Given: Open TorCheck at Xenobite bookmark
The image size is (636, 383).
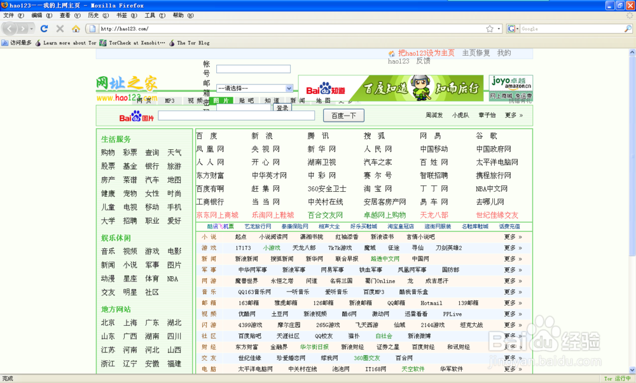Looking at the screenshot, I should (132, 43).
